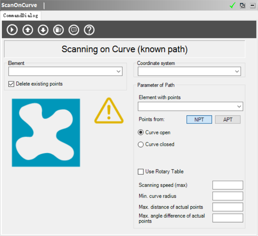This screenshot has height=236, width=258.
Task: Switch to the CommandDialog tab
Action: pyautogui.click(x=21, y=16)
